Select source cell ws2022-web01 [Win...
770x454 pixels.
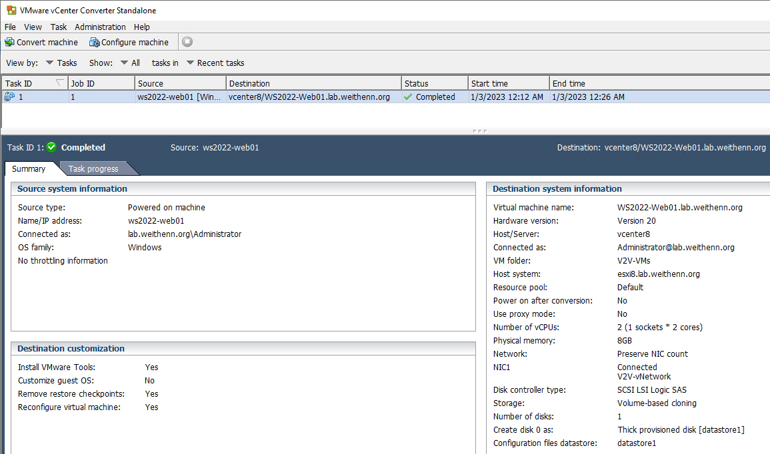179,97
